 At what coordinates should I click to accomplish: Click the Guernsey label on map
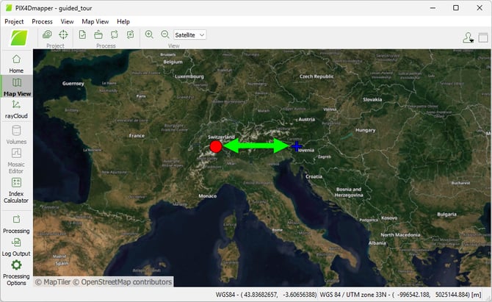(73, 84)
